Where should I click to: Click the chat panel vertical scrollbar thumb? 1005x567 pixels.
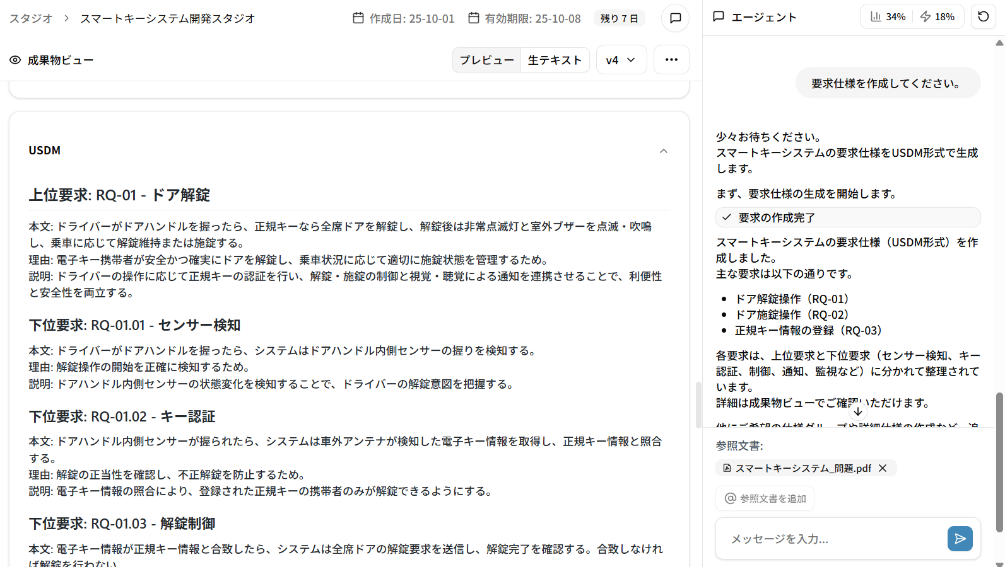[x=999, y=462]
